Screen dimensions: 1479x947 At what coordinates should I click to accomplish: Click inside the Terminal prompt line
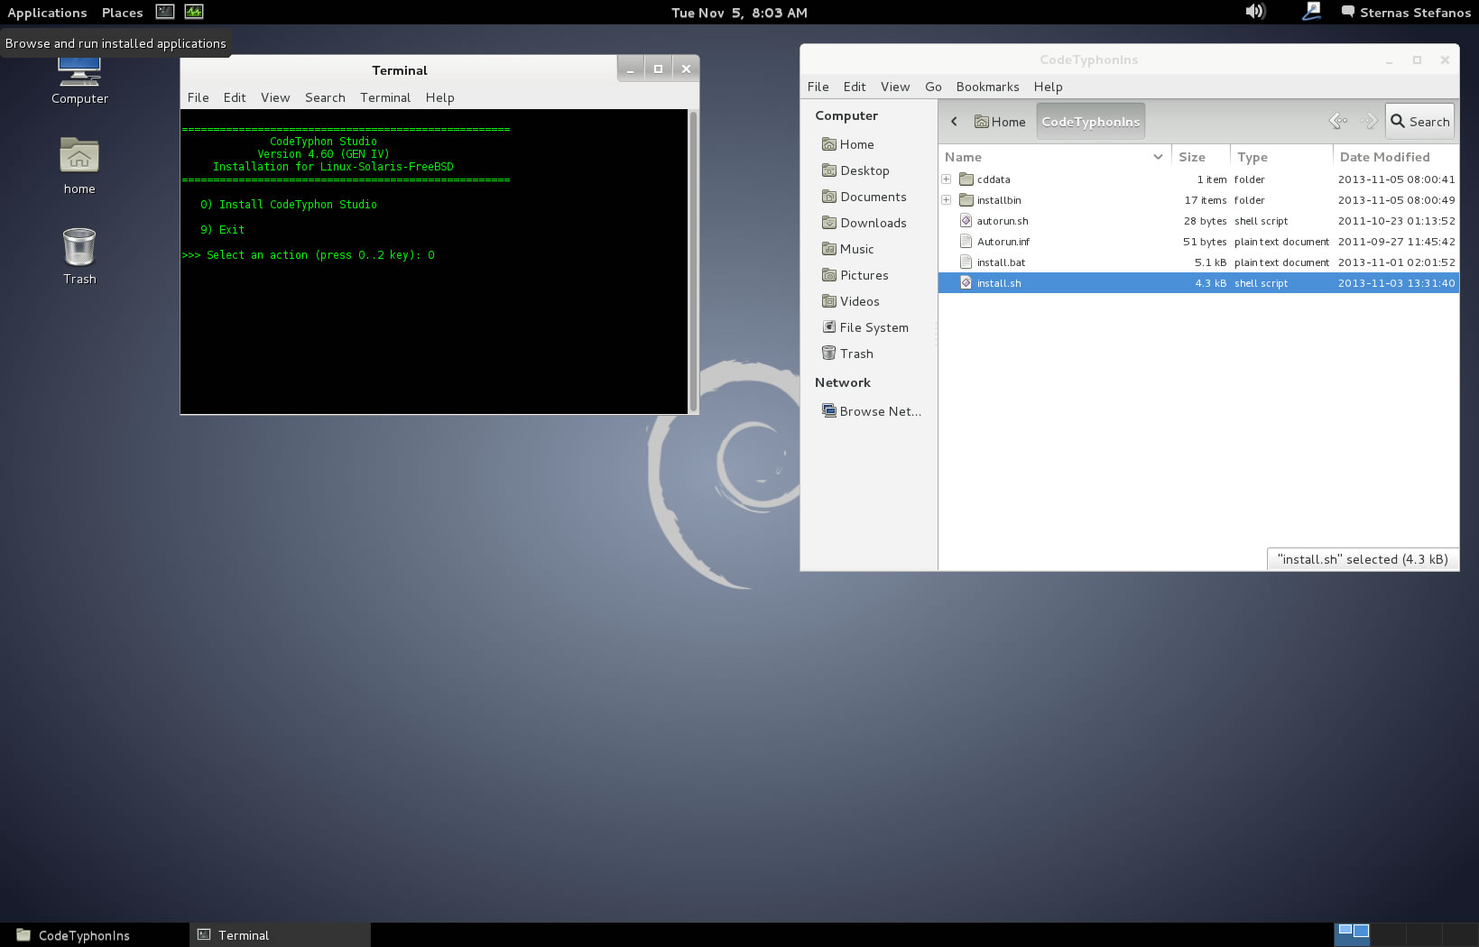(309, 255)
